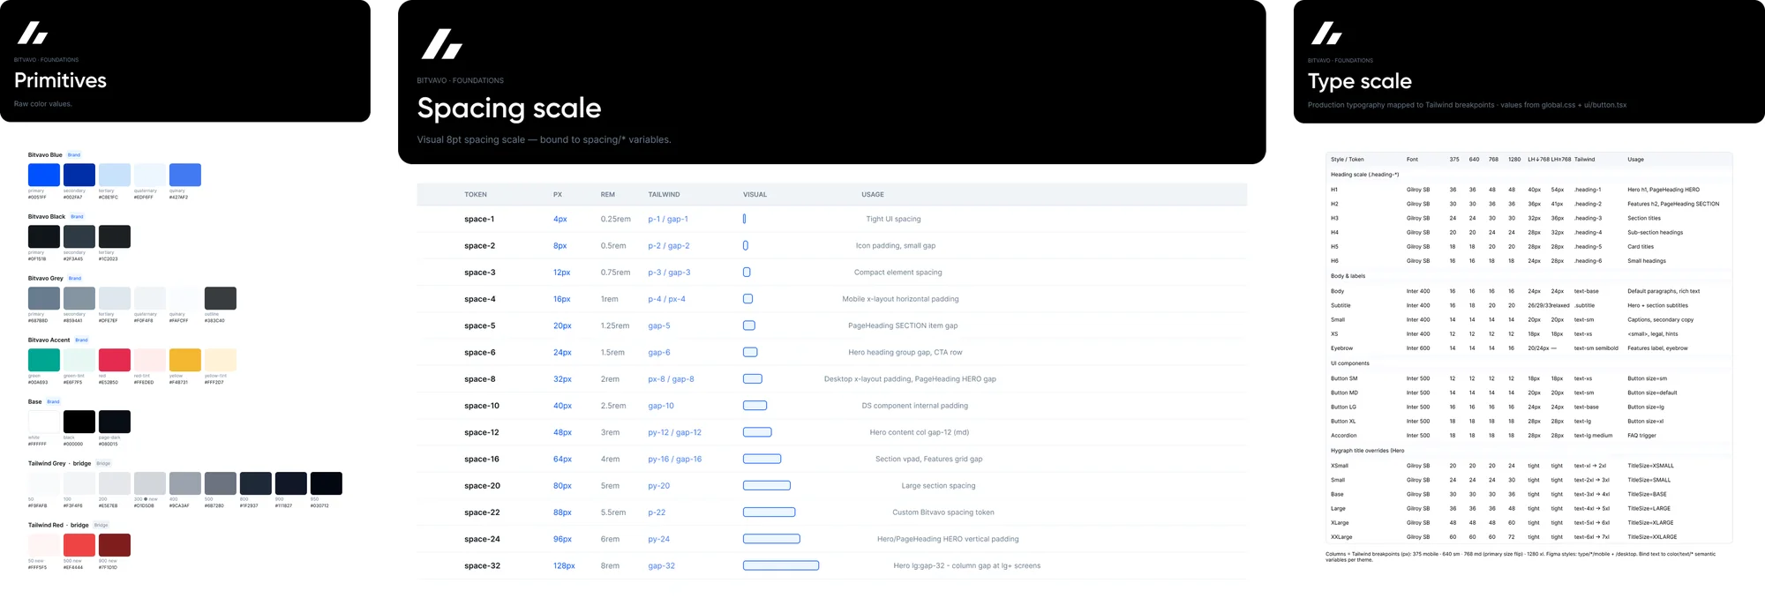
Task: Click the USAGE column header in the spacing table
Action: [873, 194]
